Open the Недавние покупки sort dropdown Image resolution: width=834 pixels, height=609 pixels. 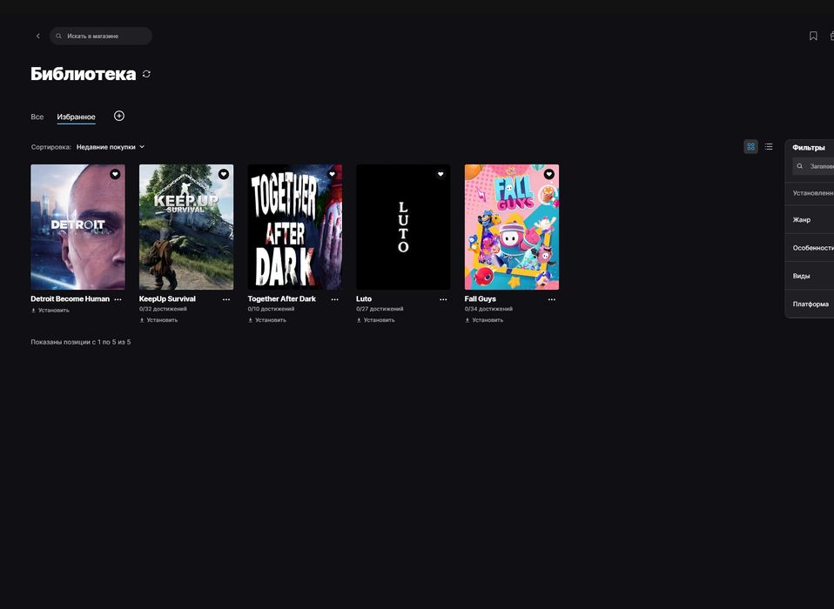click(111, 147)
